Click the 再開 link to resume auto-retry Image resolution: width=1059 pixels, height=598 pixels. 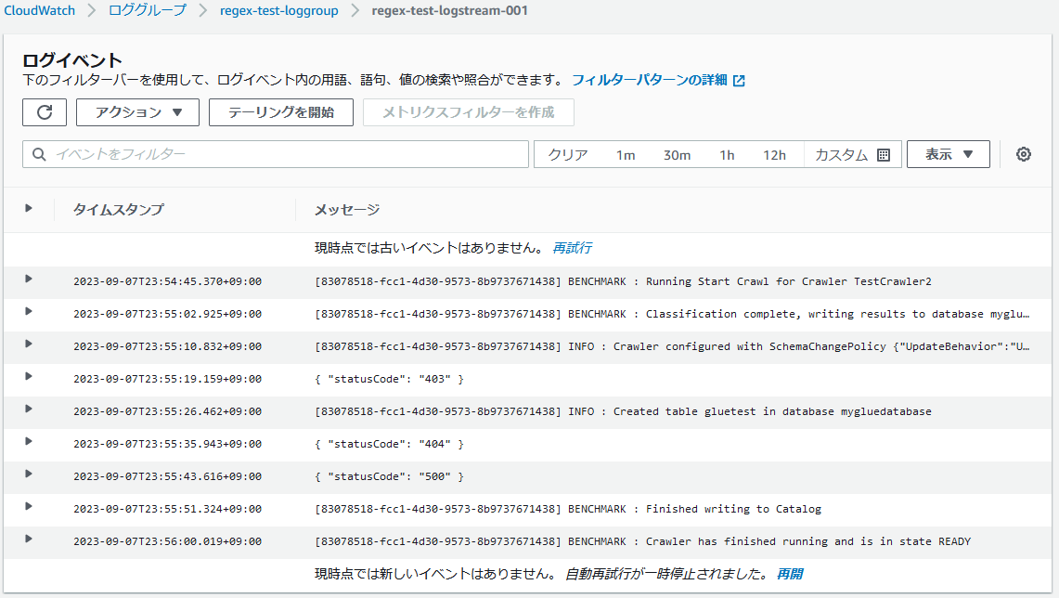[x=790, y=574]
